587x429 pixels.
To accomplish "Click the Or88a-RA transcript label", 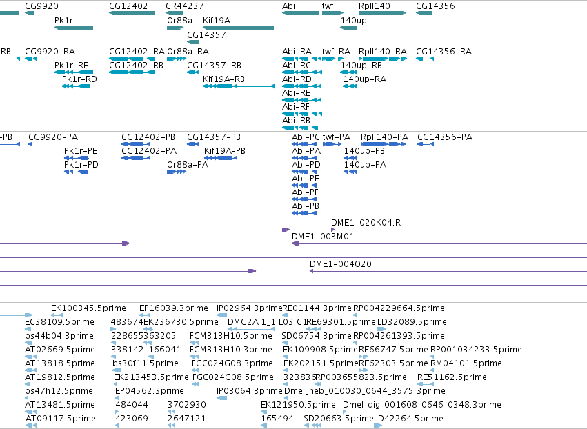I will tap(188, 51).
